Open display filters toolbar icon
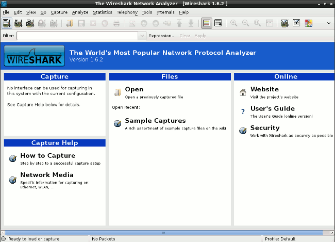 pyautogui.click(x=296, y=23)
